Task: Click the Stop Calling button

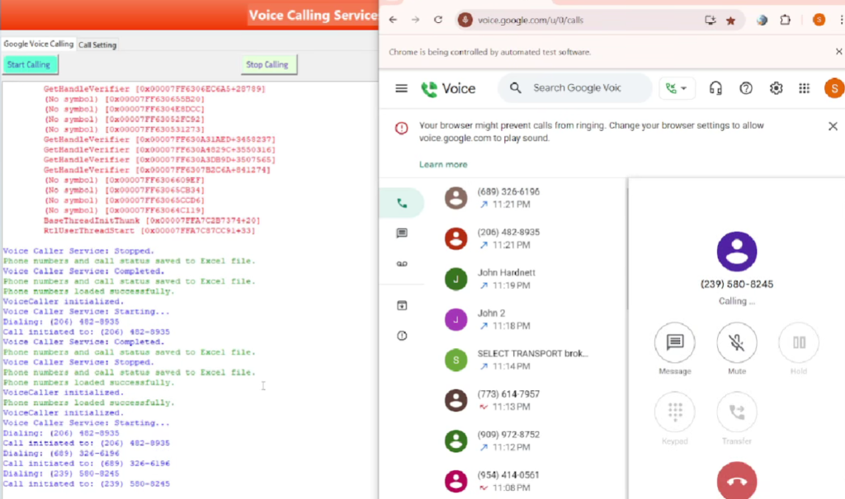Action: coord(268,64)
